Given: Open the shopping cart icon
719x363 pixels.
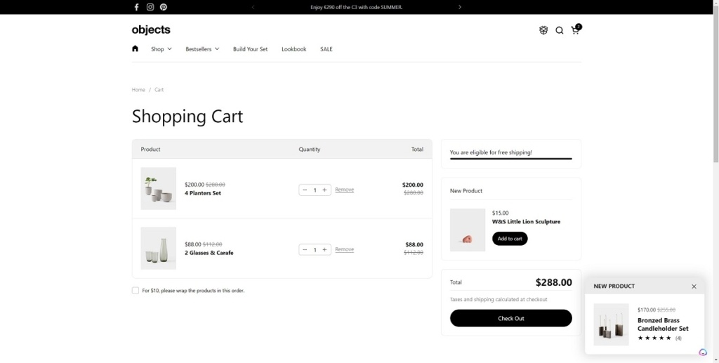Looking at the screenshot, I should tap(575, 30).
